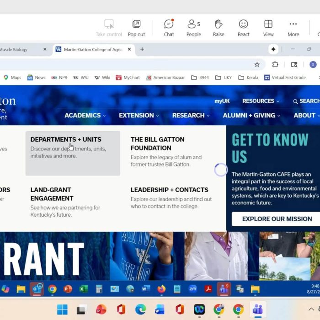The height and width of the screenshot is (320, 320).
Task: Open Adobe Acrobat in the shared taskbar
Action: pyautogui.click(x=208, y=289)
